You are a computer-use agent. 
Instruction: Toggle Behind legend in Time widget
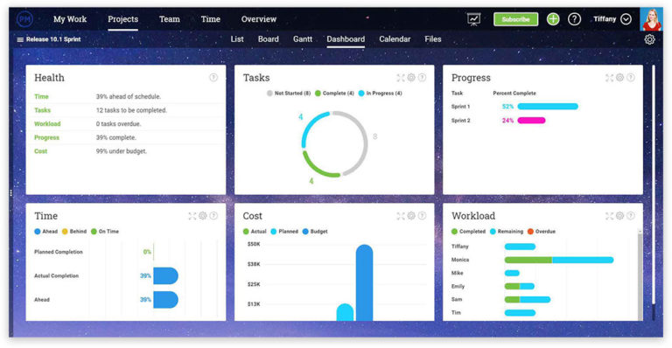tap(74, 231)
